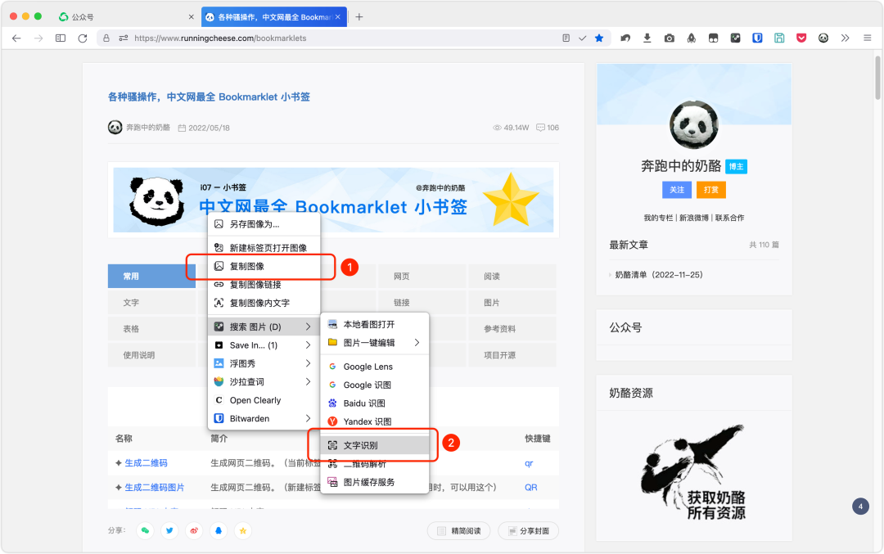This screenshot has width=884, height=554.
Task: Select the 文字 category tab
Action: pyautogui.click(x=151, y=303)
